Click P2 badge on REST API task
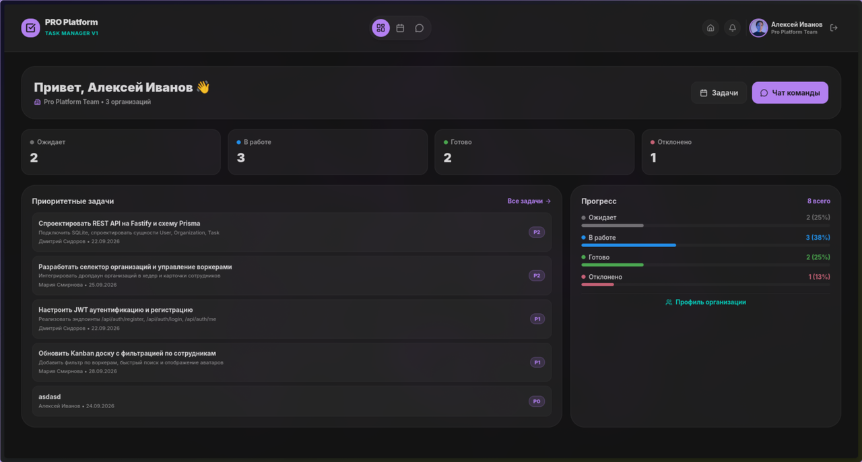The width and height of the screenshot is (862, 462). 537,232
